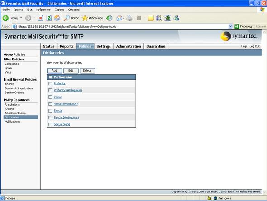
Task: Click the page vertical scrollbar up arrow
Action: click(x=264, y=32)
